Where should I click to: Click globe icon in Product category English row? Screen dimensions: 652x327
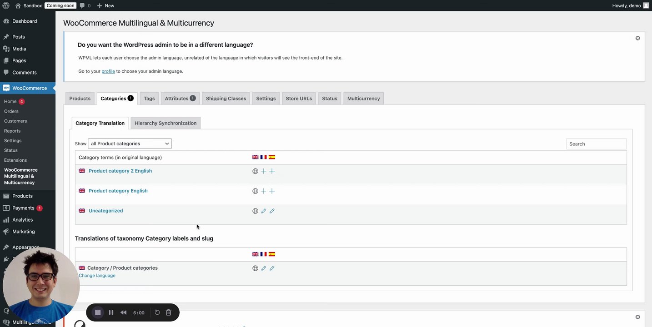[255, 191]
